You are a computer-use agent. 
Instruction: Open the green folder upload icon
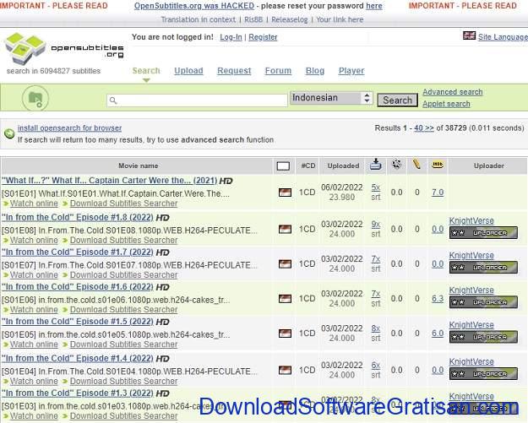pos(35,99)
